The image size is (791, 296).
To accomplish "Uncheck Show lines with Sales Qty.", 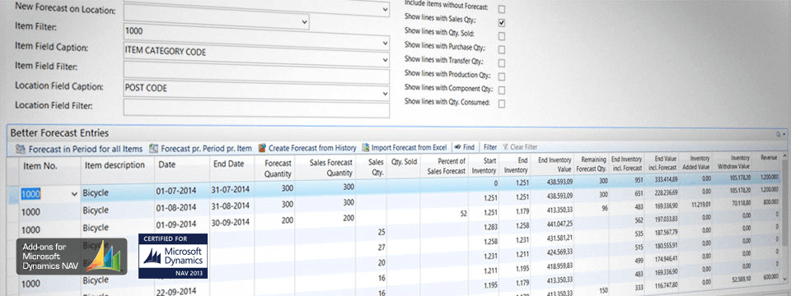I will 502,23.
